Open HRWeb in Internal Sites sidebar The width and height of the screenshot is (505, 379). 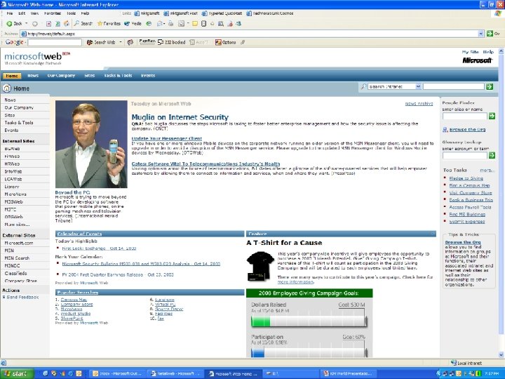(12, 164)
